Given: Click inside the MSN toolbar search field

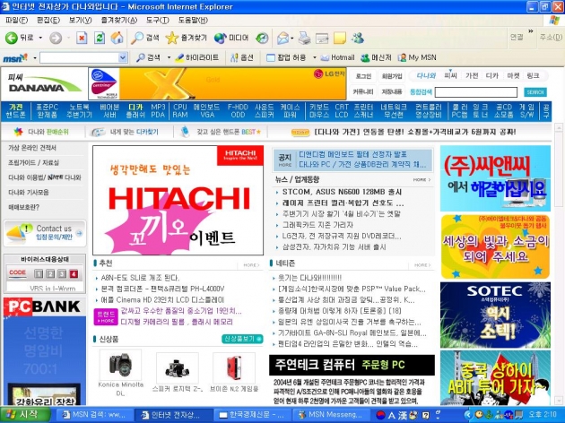Looking at the screenshot, I should point(79,57).
